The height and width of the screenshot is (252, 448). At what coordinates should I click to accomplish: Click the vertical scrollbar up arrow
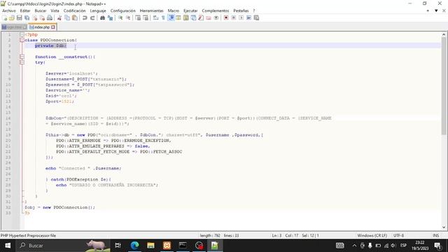pos(444,34)
